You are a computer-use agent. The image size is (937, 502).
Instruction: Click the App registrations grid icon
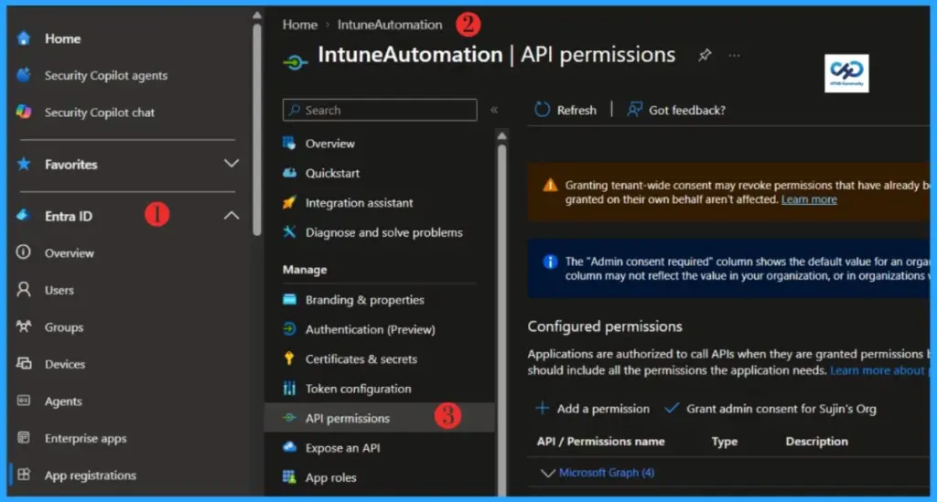(x=23, y=475)
